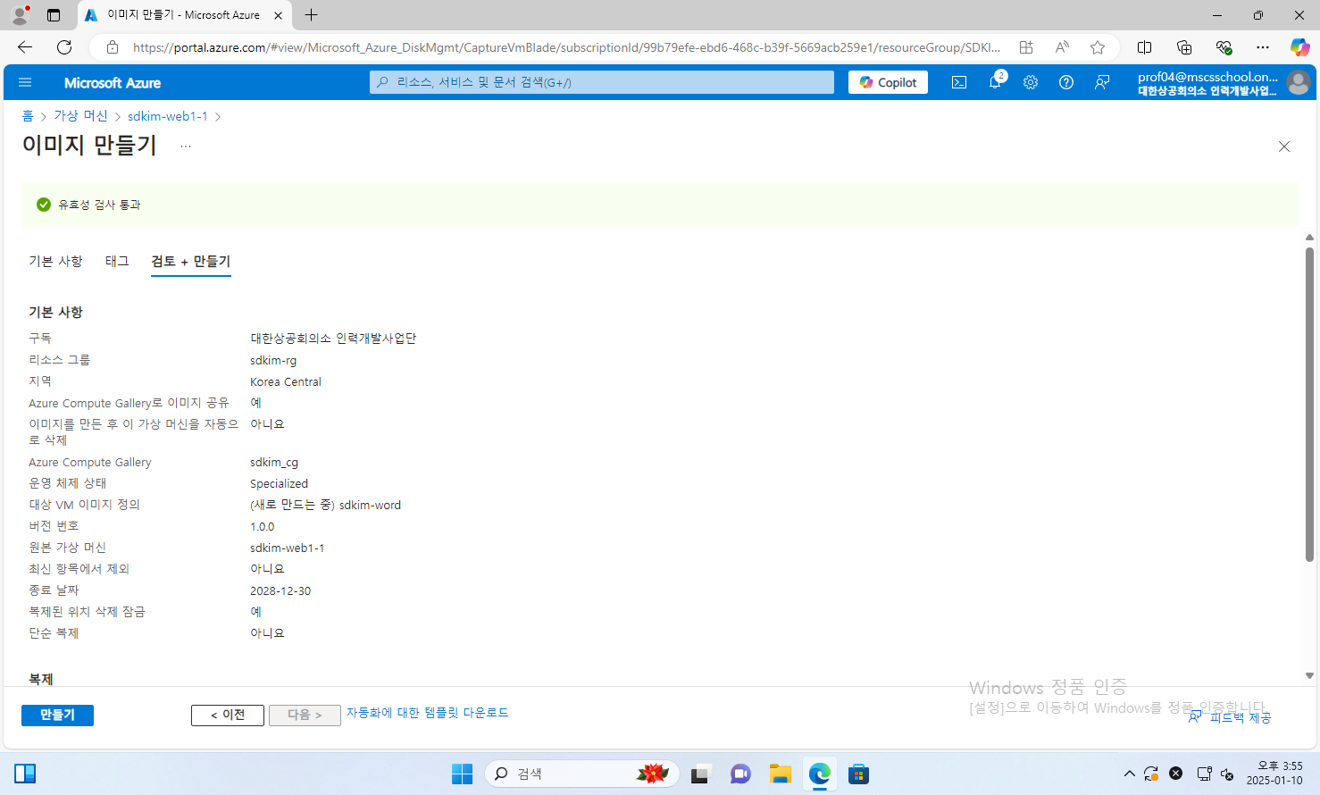Show hidden system tray icons
Image resolution: width=1320 pixels, height=795 pixels.
pyautogui.click(x=1129, y=774)
